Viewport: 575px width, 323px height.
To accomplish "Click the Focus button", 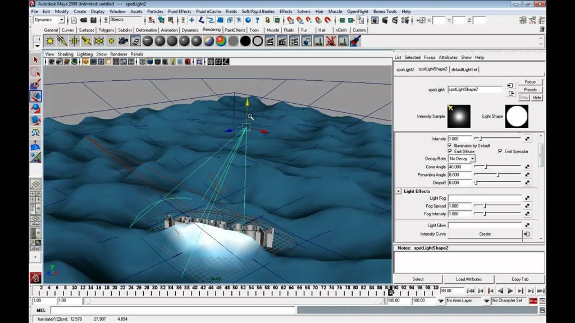I will (530, 82).
